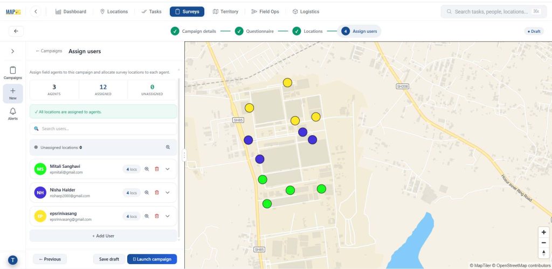Expand the left sidebar
552x269 pixels.
(13, 51)
